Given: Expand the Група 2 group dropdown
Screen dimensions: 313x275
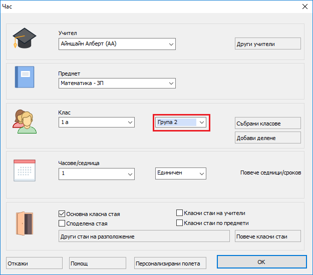Looking at the screenshot, I should (180, 122).
